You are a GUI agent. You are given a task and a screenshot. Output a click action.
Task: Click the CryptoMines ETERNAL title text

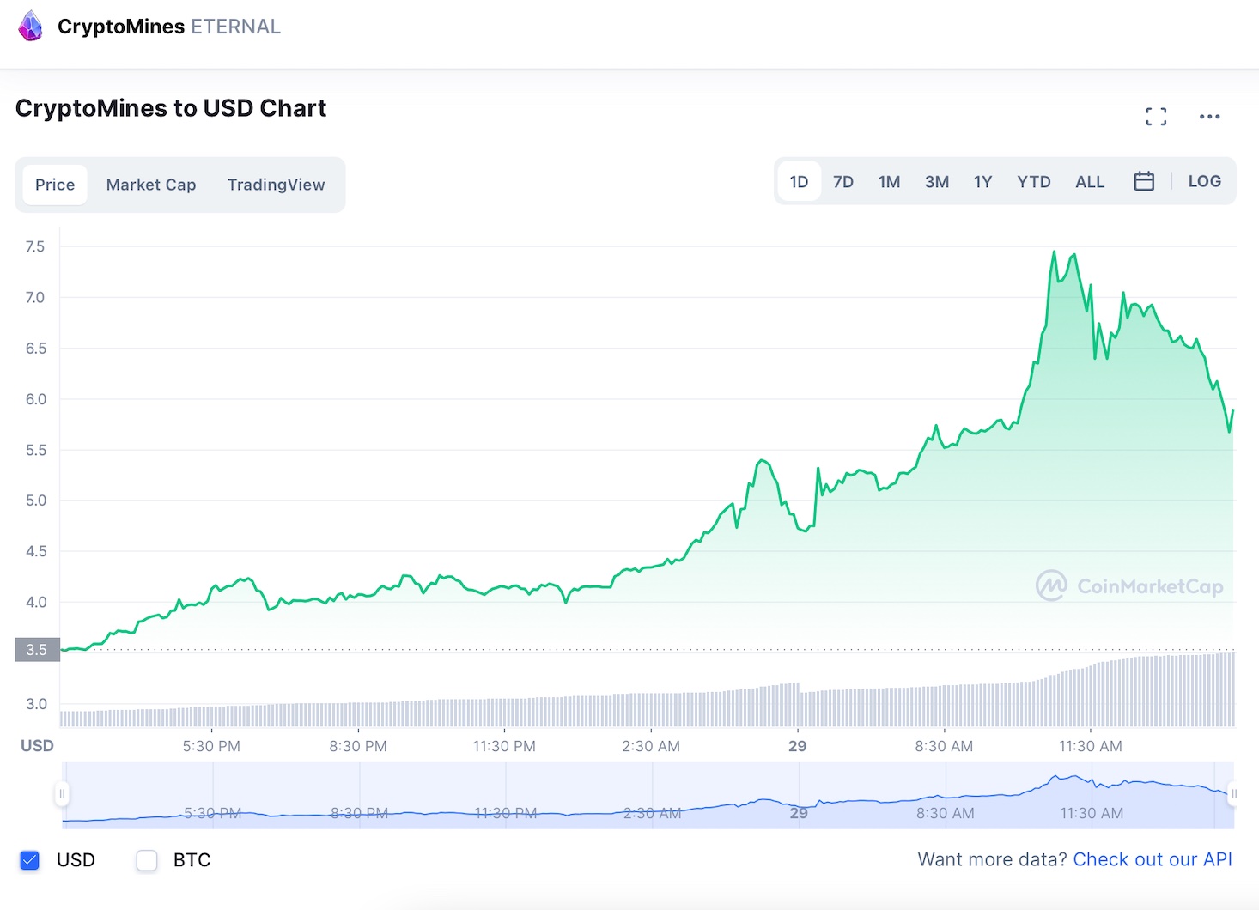[169, 27]
